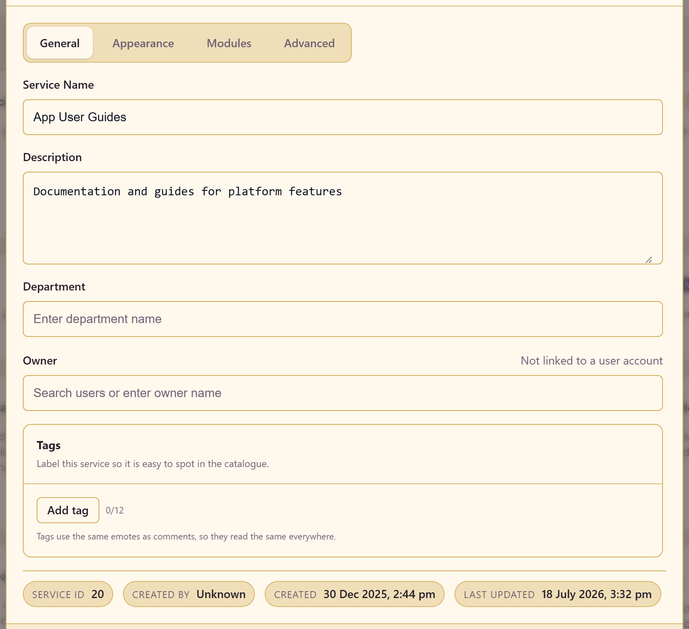Viewport: 689px width, 629px height.
Task: Open the Appearance tab
Action: click(143, 43)
